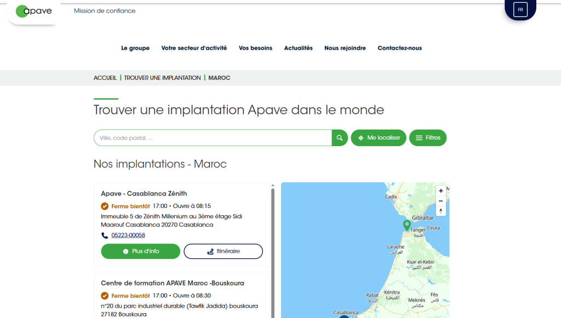Image resolution: width=561 pixels, height=318 pixels.
Task: Open the Filtres filter options
Action: click(428, 138)
